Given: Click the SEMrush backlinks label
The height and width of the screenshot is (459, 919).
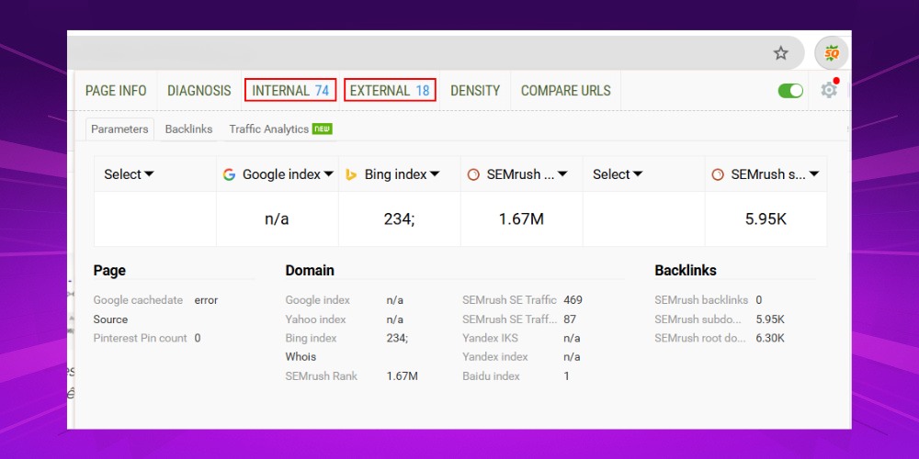Looking at the screenshot, I should click(x=701, y=300).
